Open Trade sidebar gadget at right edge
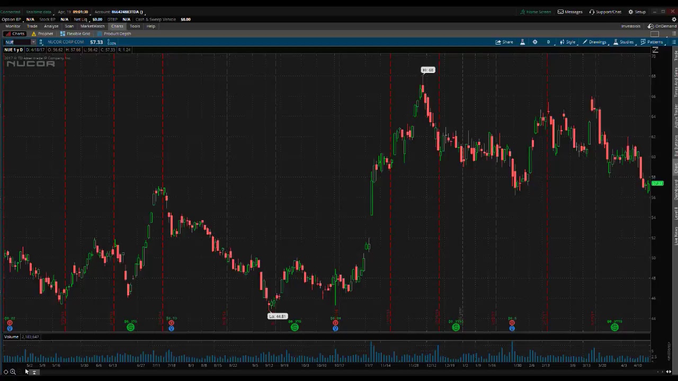The height and width of the screenshot is (381, 678). (x=675, y=55)
